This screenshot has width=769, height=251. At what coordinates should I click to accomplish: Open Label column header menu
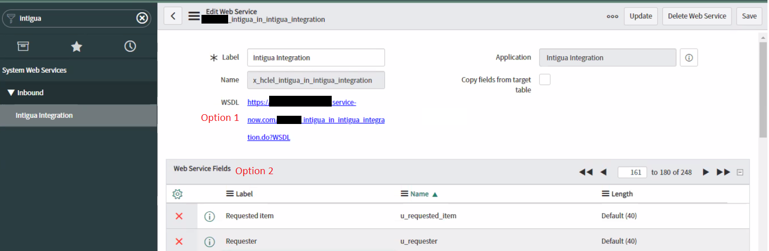pos(230,194)
